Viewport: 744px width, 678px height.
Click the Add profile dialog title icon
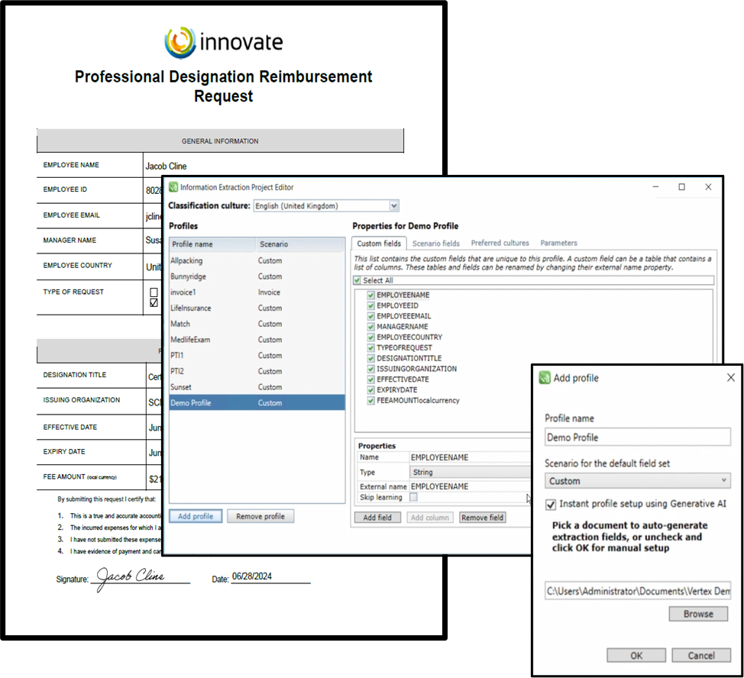point(545,378)
